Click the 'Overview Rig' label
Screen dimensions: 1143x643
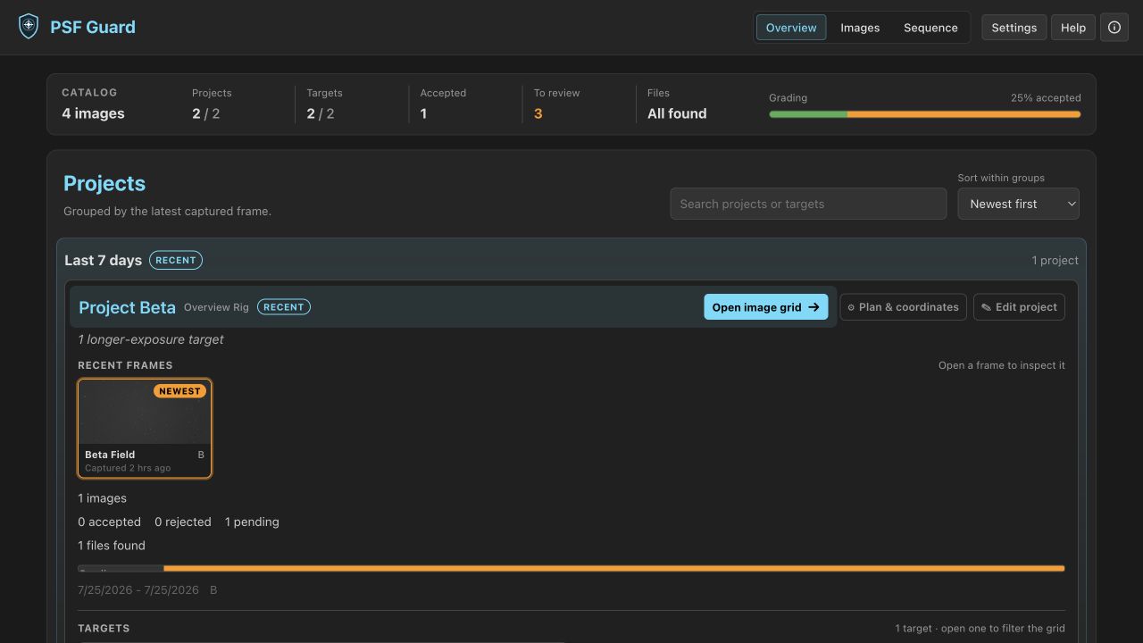[x=216, y=307]
